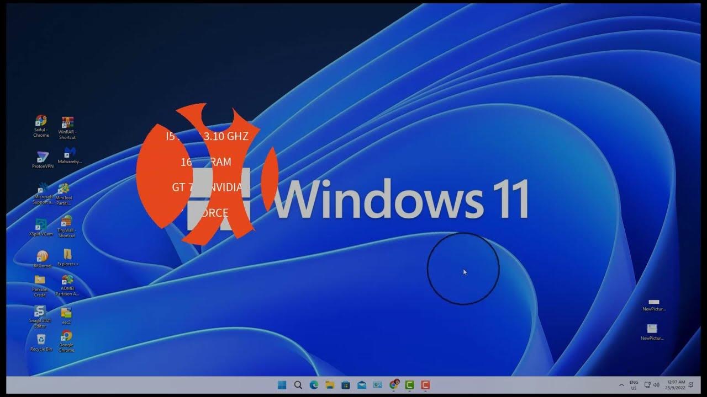Switch to Chrome in the taskbar
Screen dimensions: 707x397
point(394,385)
